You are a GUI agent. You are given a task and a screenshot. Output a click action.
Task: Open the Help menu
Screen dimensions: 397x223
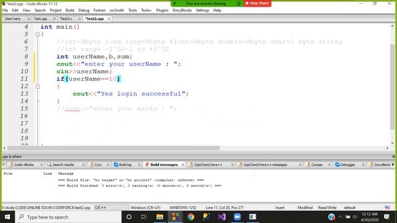tap(217, 11)
